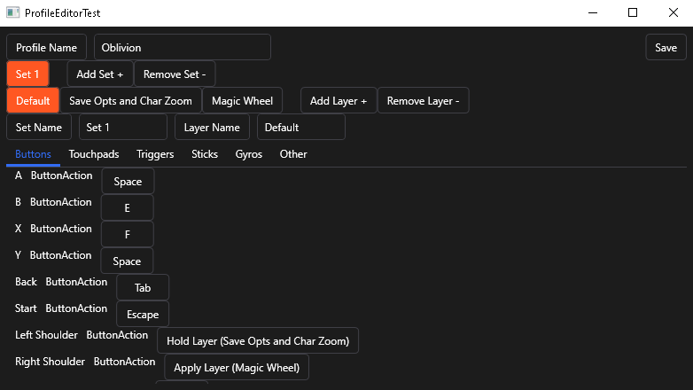The height and width of the screenshot is (390, 693).
Task: Click the E binding for B button
Action: coord(127,208)
